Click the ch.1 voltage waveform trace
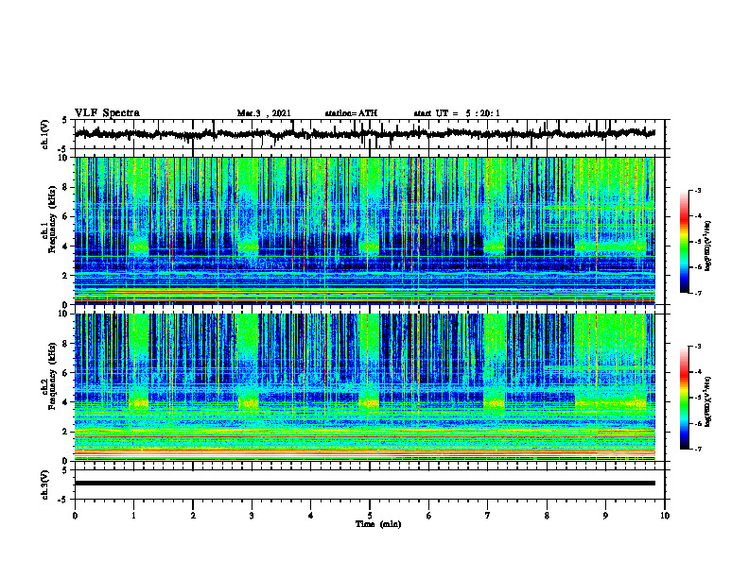This screenshot has height=578, width=749. (x=364, y=134)
